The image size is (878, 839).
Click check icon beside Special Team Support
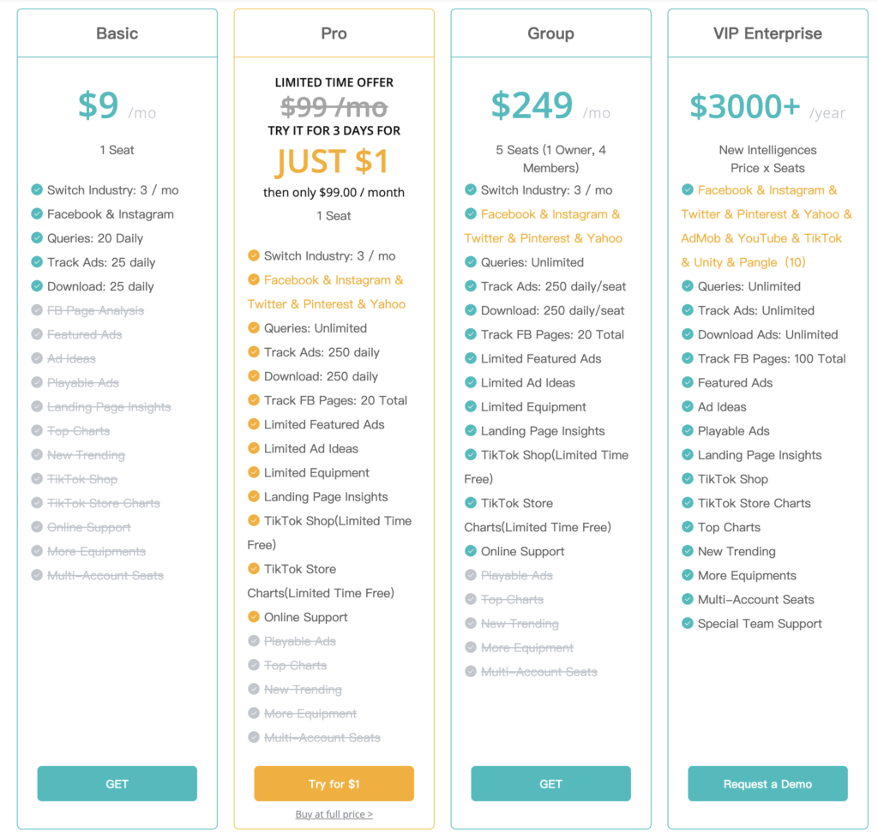688,623
